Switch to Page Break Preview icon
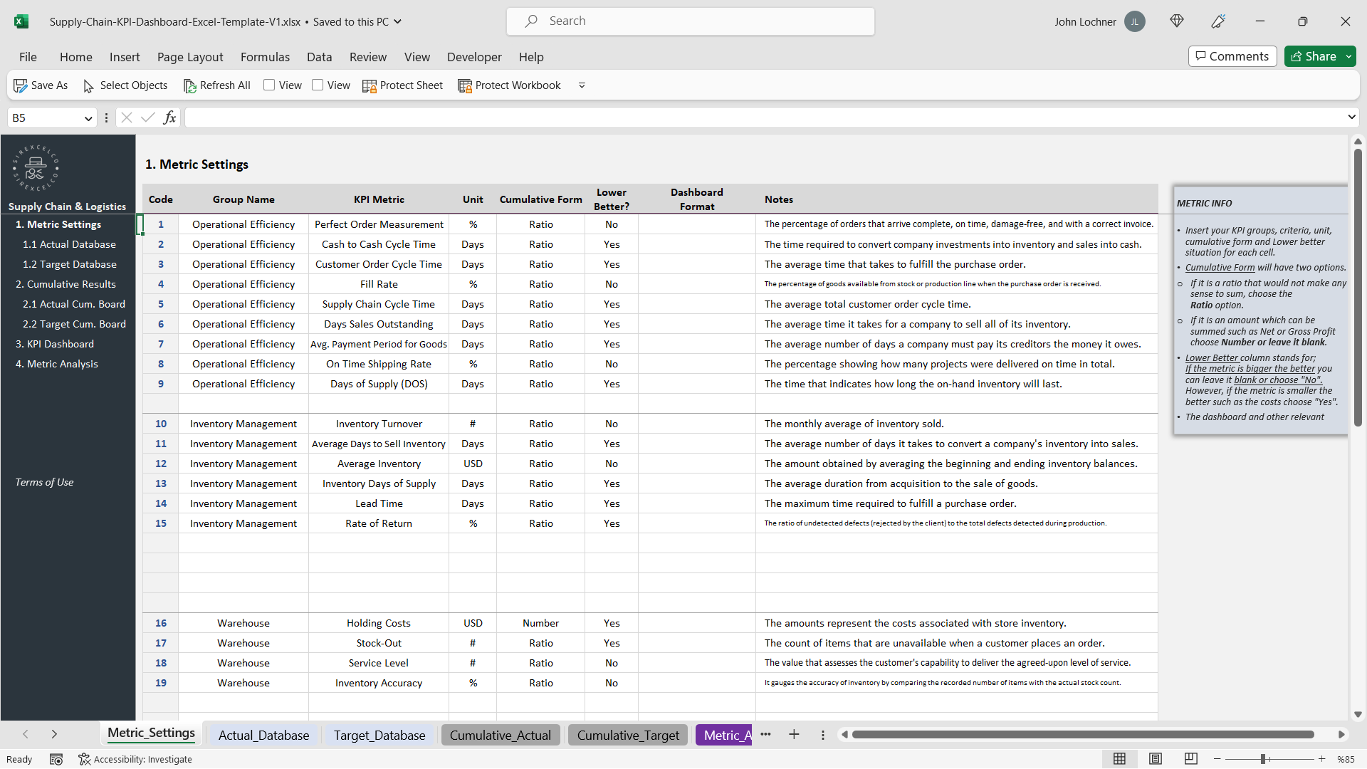The image size is (1367, 769). pos(1190,759)
